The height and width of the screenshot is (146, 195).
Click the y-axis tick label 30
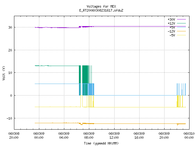tap(10, 27)
